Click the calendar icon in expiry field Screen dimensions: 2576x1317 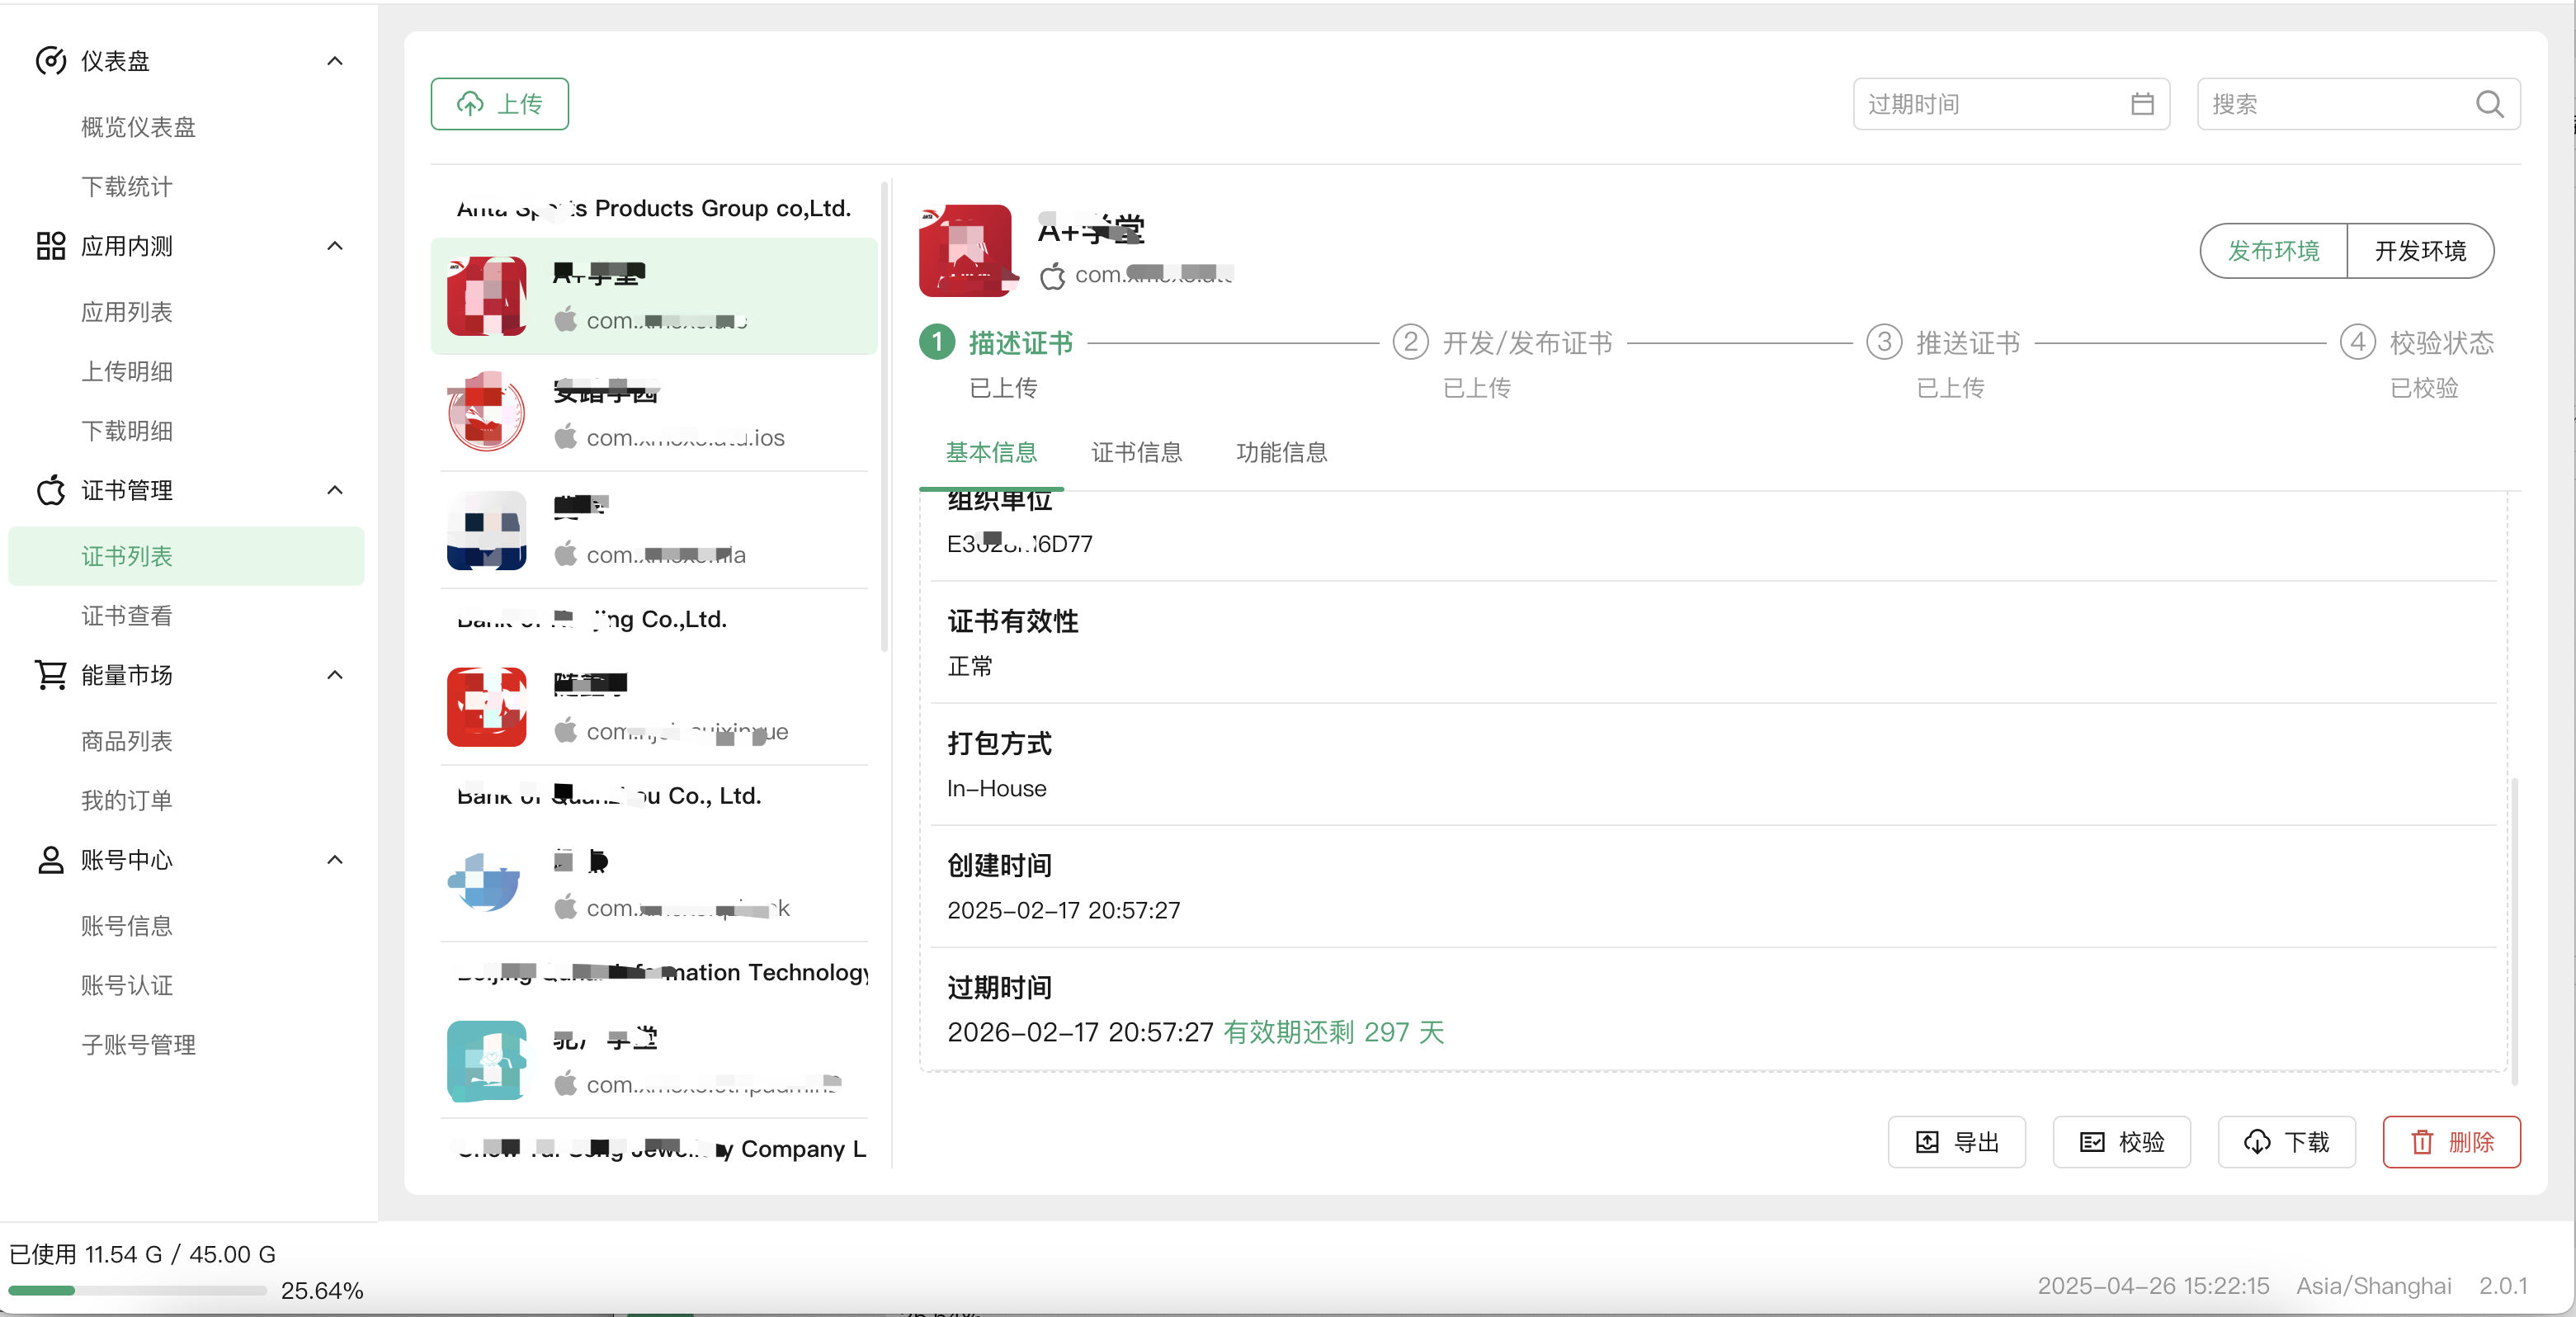(x=2142, y=104)
